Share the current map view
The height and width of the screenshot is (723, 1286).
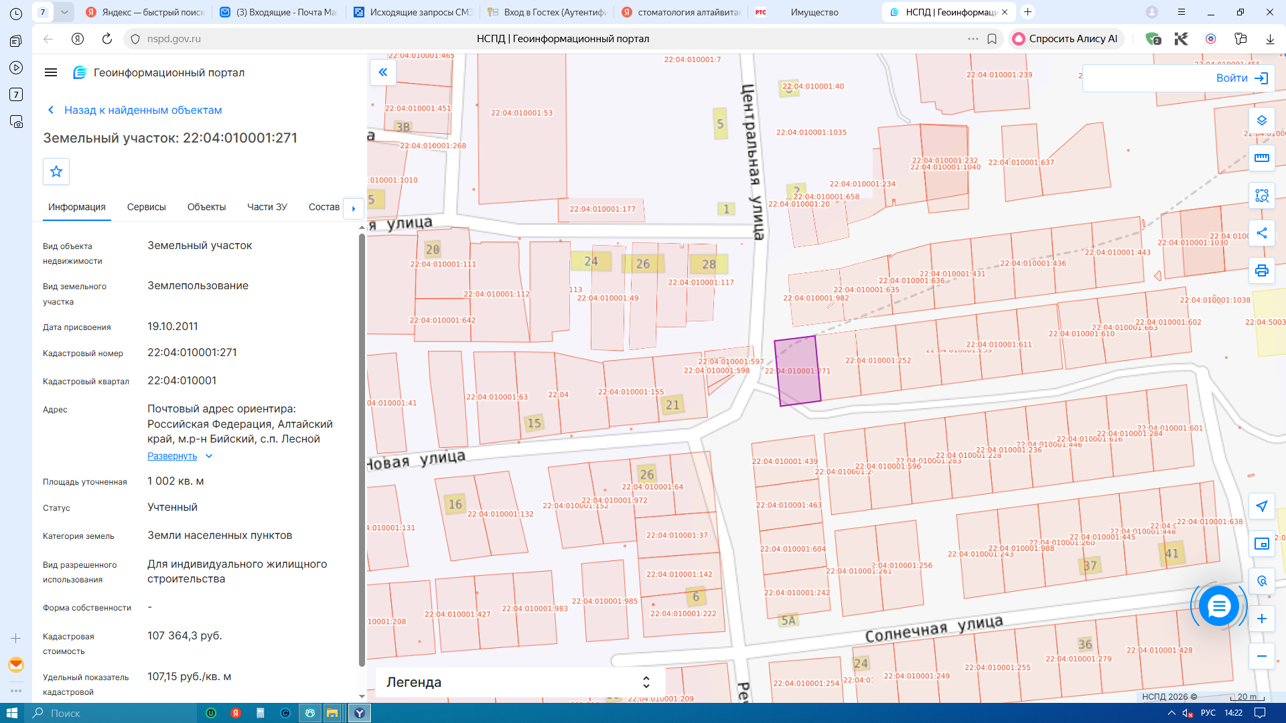click(1262, 233)
